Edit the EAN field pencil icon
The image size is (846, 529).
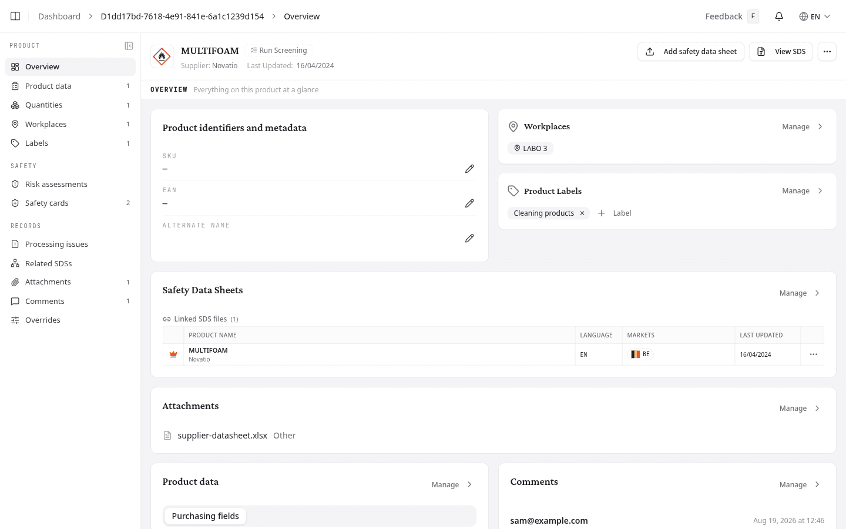click(x=469, y=203)
